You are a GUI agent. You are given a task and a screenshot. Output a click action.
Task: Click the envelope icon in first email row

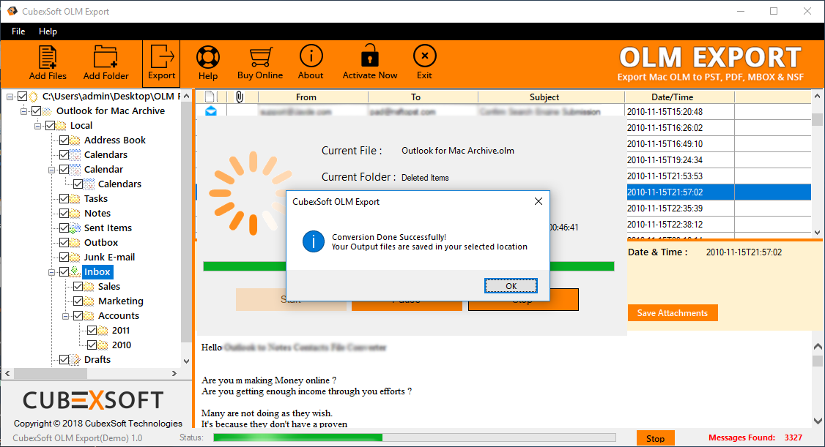[x=211, y=110]
